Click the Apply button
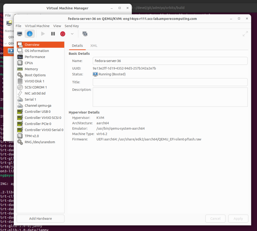257x231 pixels. coord(238,218)
